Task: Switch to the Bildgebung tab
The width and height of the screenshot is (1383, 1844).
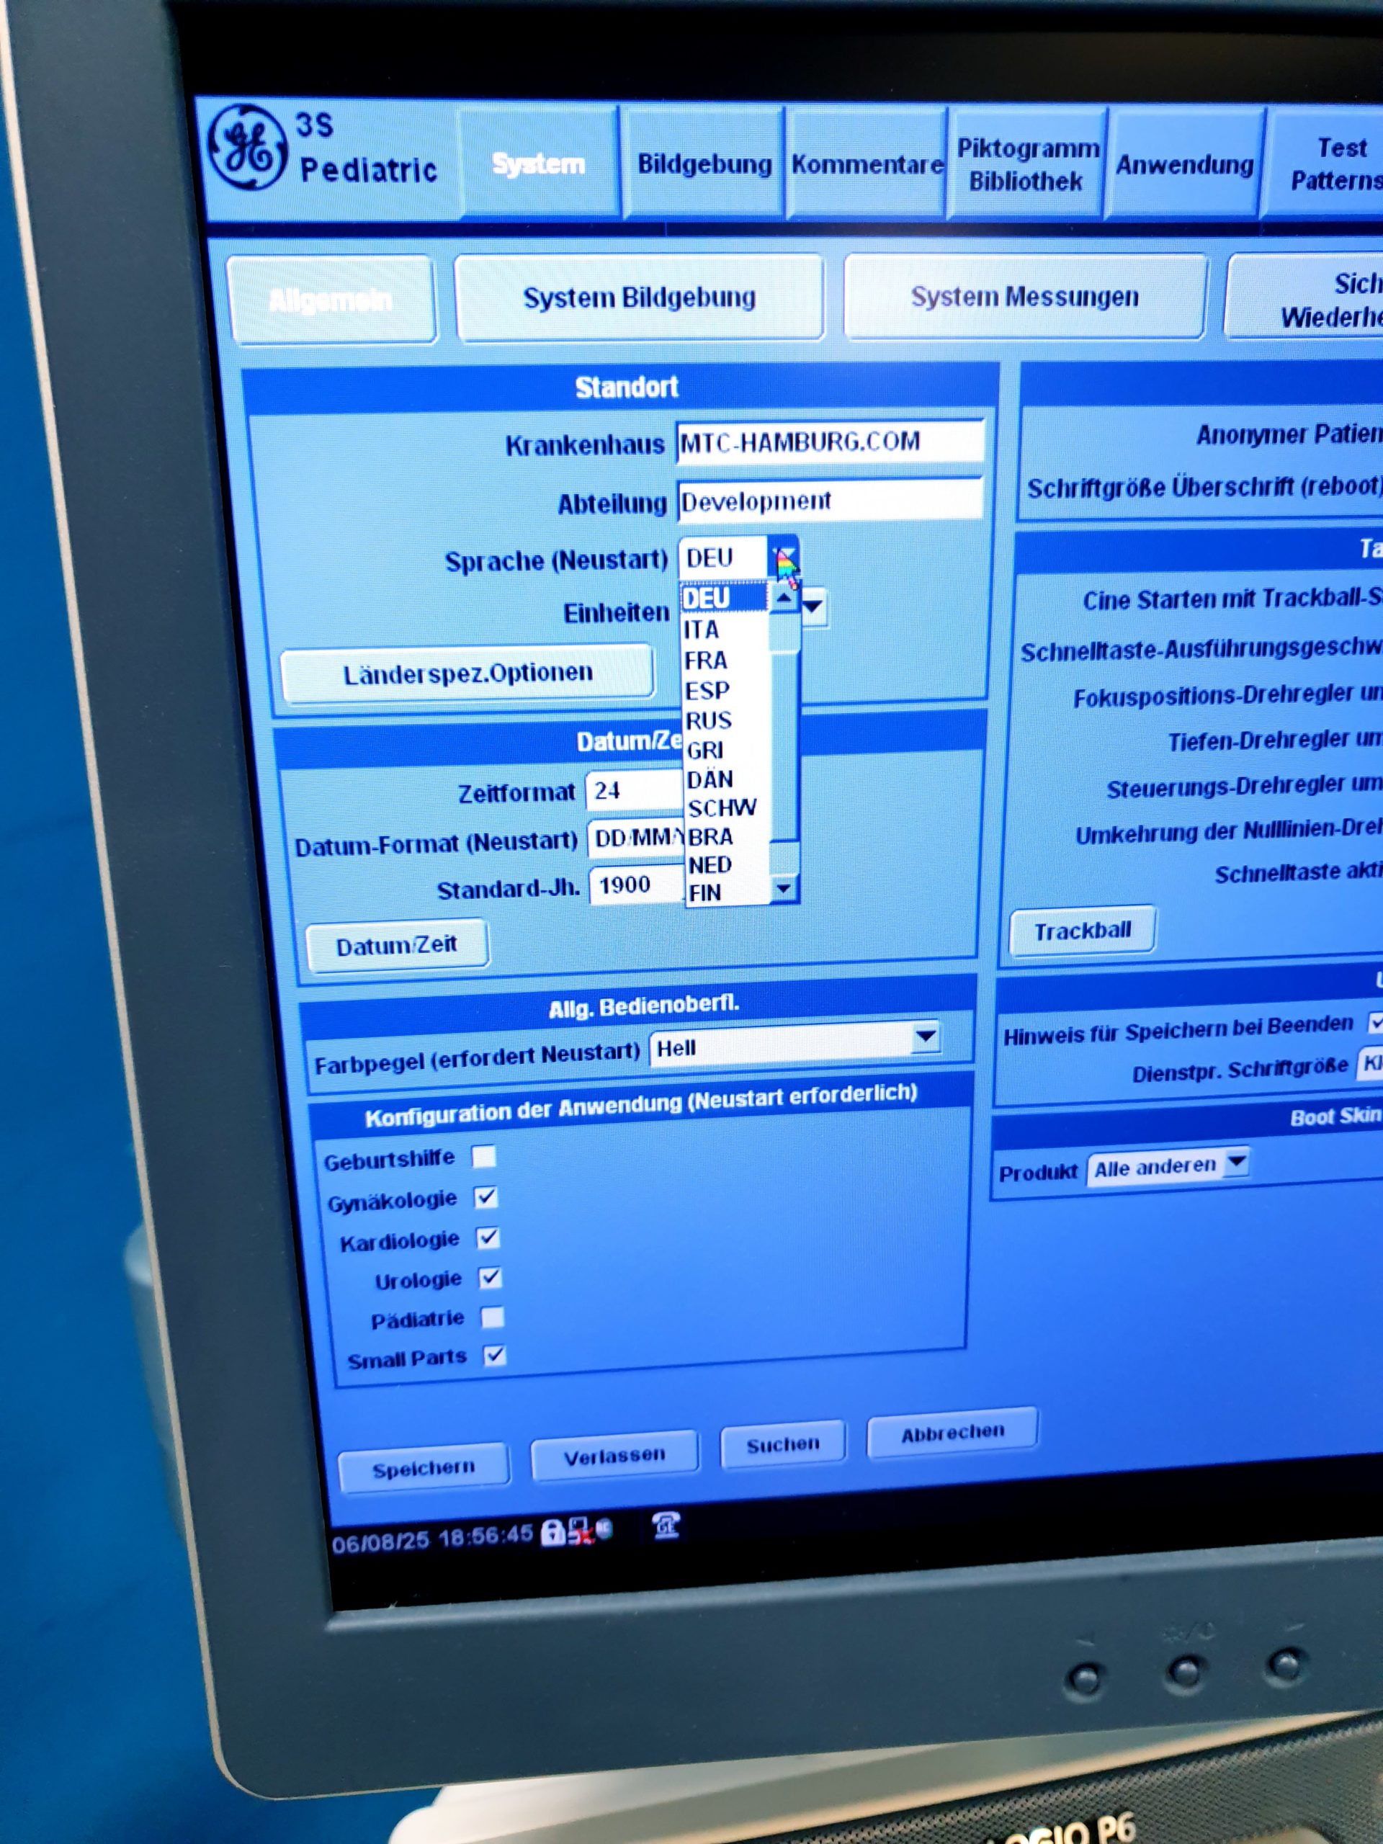Action: coord(704,164)
